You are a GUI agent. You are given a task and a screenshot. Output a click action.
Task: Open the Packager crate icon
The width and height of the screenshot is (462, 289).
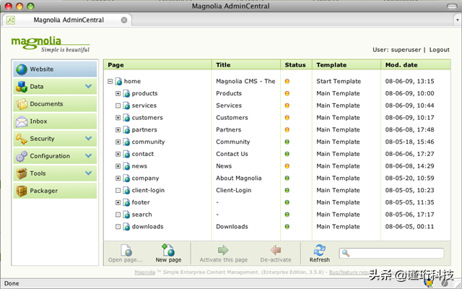pos(22,191)
